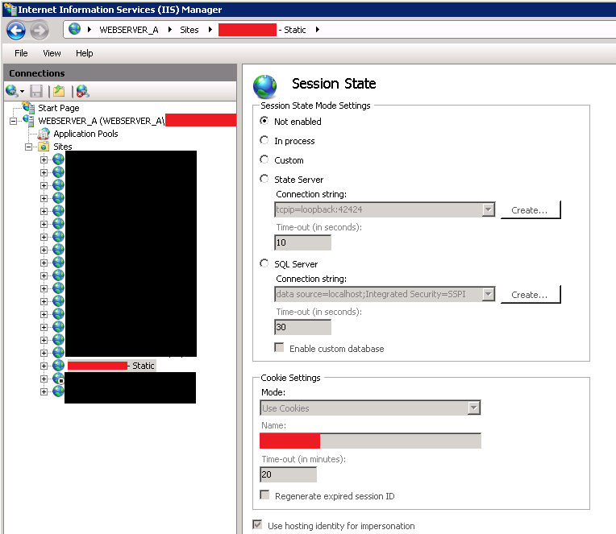616x534 pixels.
Task: Open the Help menu
Action: (85, 53)
